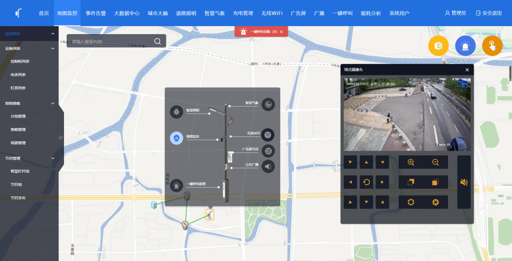This screenshot has width=512, height=261.
Task: Open the one-key alarm siren icon
Action: 177,186
